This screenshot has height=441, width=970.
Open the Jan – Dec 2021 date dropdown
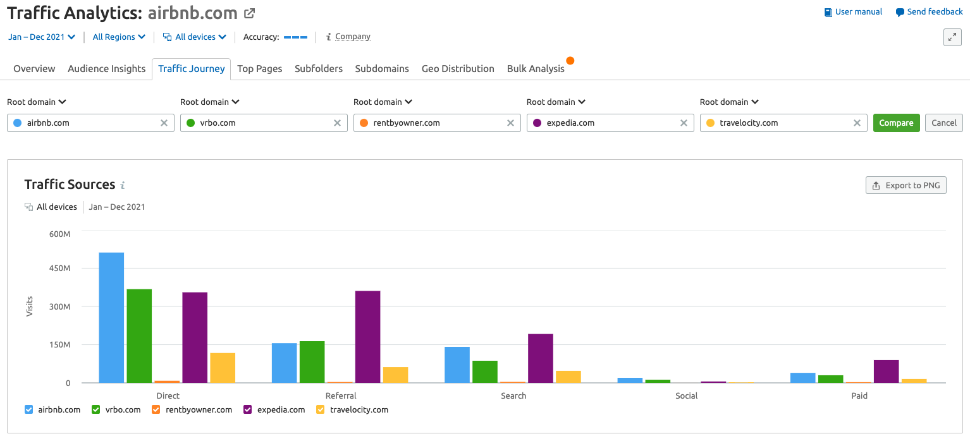coord(42,37)
